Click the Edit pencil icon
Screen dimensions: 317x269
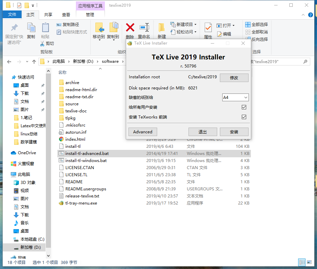[x=219, y=34]
